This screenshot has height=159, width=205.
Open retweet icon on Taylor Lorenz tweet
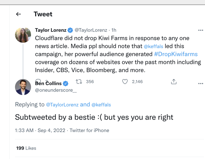[79, 82]
